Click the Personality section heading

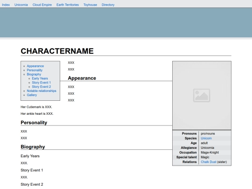coord(34,123)
